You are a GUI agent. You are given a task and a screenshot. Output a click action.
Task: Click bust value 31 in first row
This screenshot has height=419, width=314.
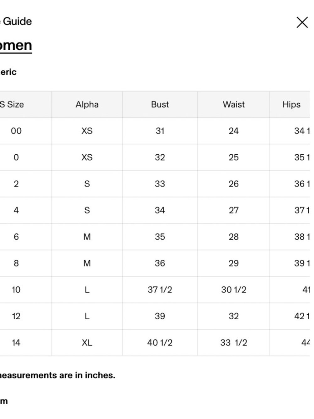click(x=160, y=131)
